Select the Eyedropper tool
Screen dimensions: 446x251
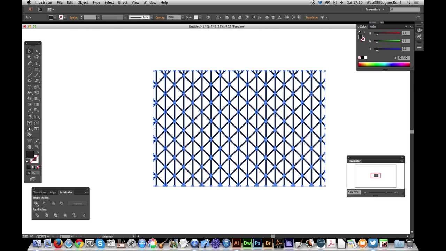coord(30,111)
